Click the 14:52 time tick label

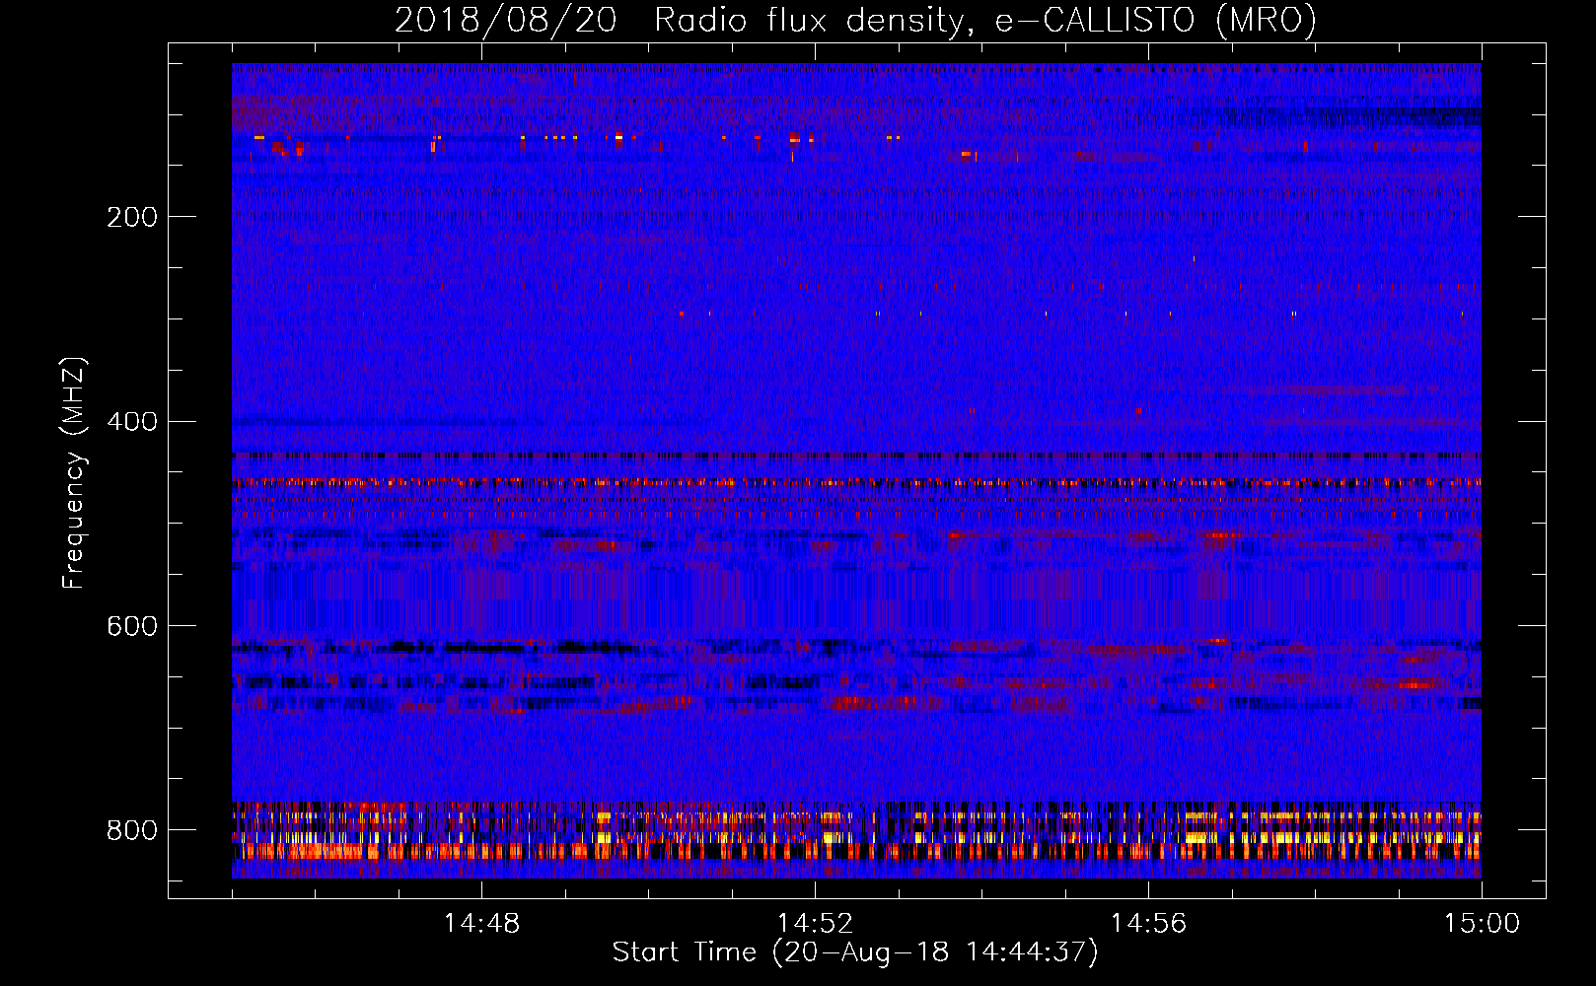[x=815, y=924]
